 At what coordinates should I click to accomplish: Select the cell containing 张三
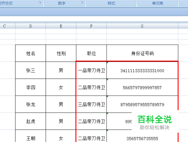point(30,70)
